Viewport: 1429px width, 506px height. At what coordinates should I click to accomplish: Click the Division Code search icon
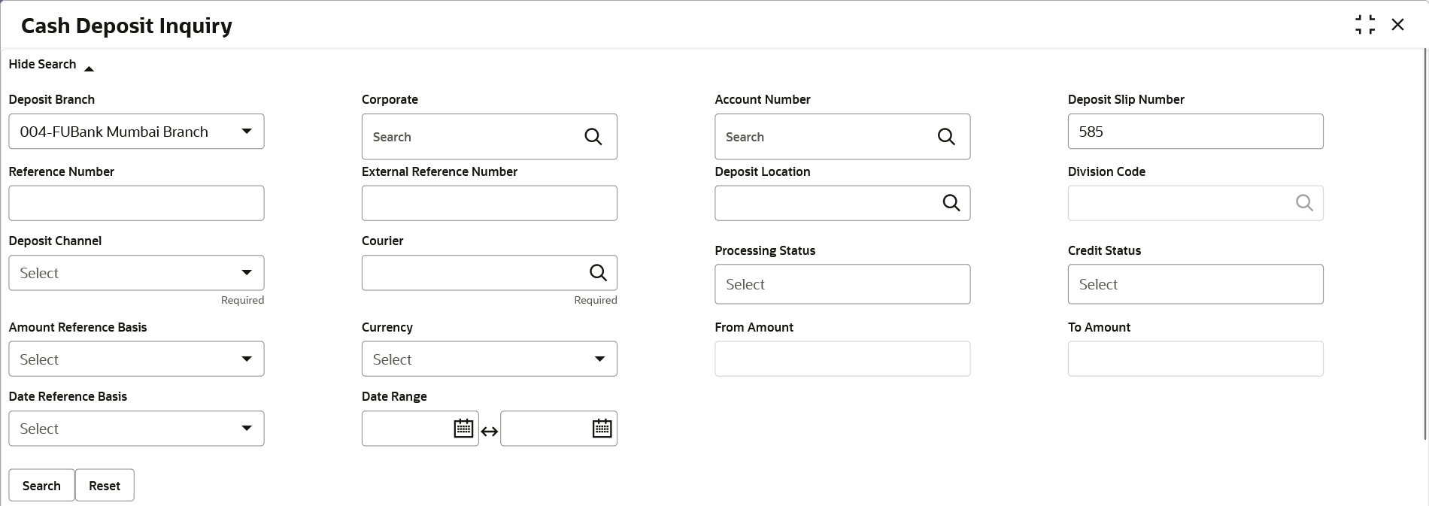(x=1304, y=203)
